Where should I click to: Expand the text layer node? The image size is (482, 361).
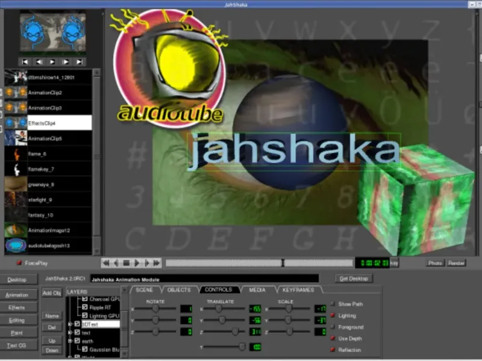(x=70, y=333)
